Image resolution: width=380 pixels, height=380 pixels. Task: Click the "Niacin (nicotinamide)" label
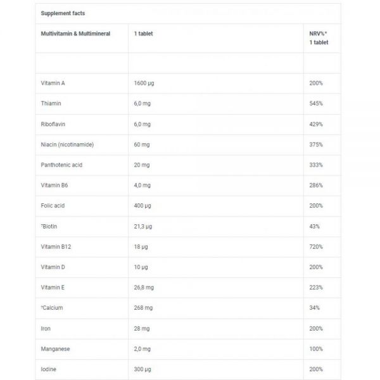67,144
